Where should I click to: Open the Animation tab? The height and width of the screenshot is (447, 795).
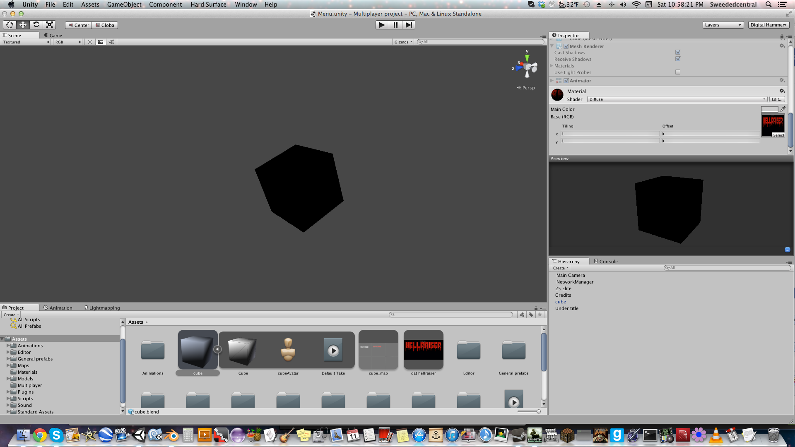58,308
